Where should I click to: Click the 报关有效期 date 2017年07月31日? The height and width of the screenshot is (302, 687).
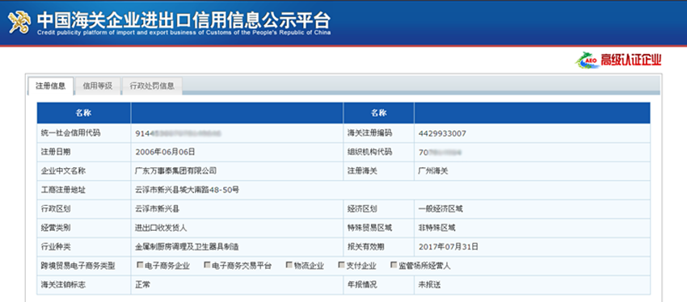[449, 247]
